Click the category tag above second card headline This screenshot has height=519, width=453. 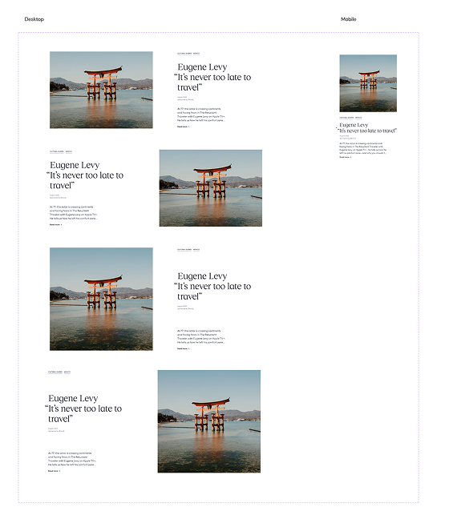[x=61, y=151]
